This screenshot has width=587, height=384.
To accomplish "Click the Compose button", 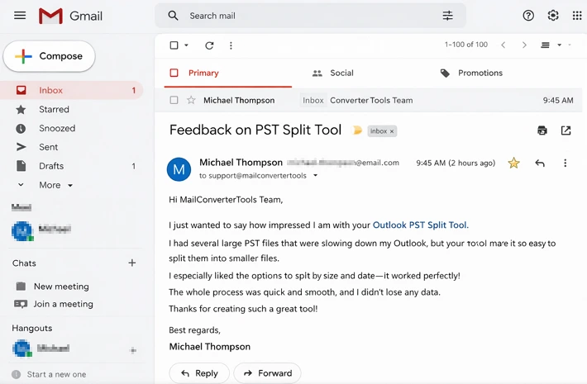I will point(49,56).
